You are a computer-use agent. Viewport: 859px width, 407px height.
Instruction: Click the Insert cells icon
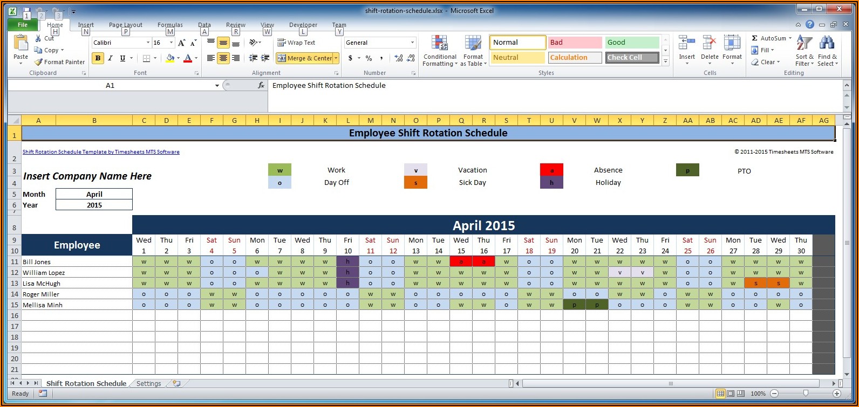click(686, 43)
